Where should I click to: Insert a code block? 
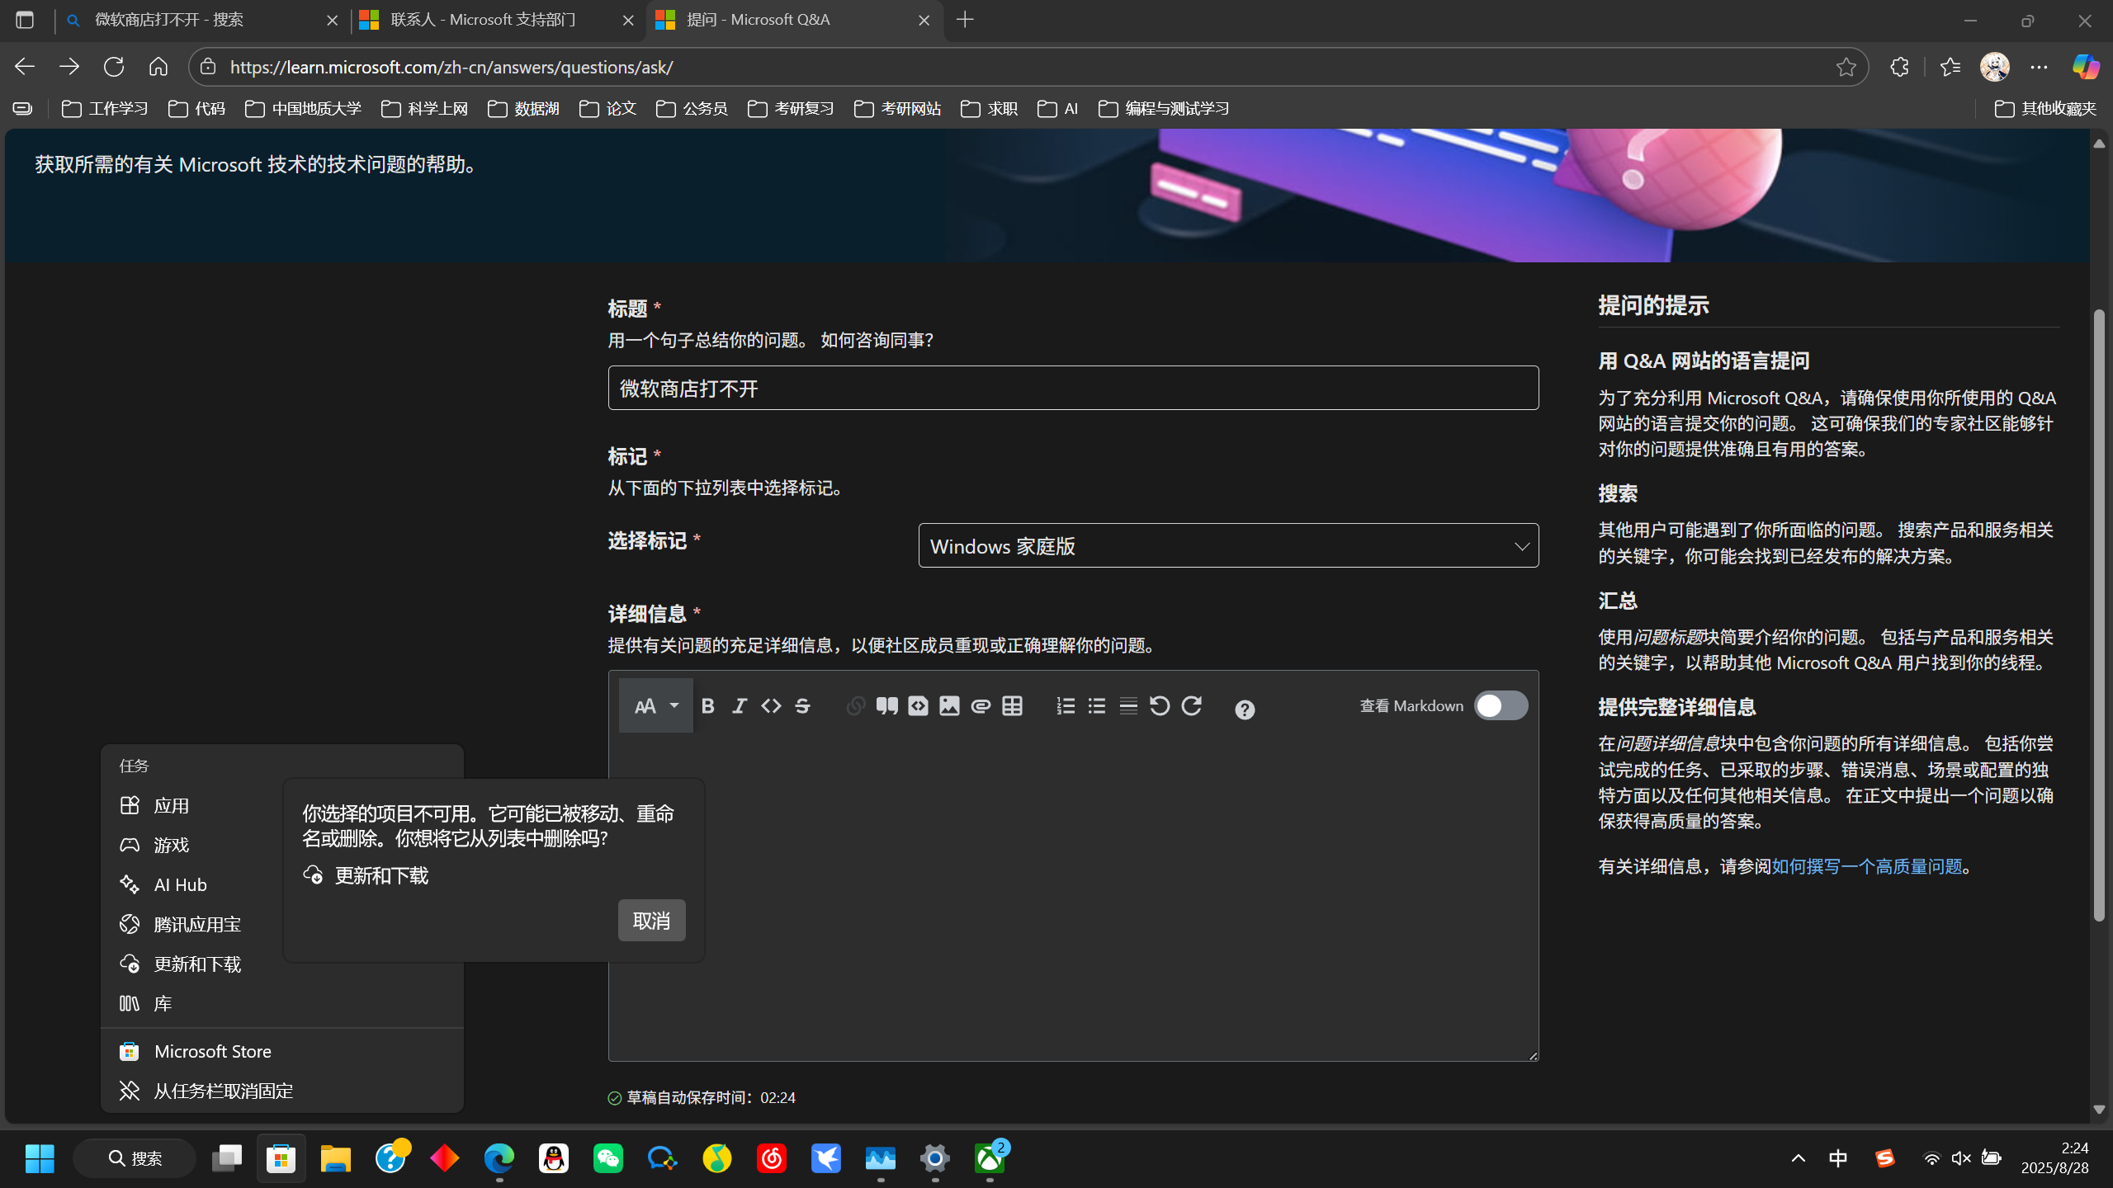click(918, 706)
